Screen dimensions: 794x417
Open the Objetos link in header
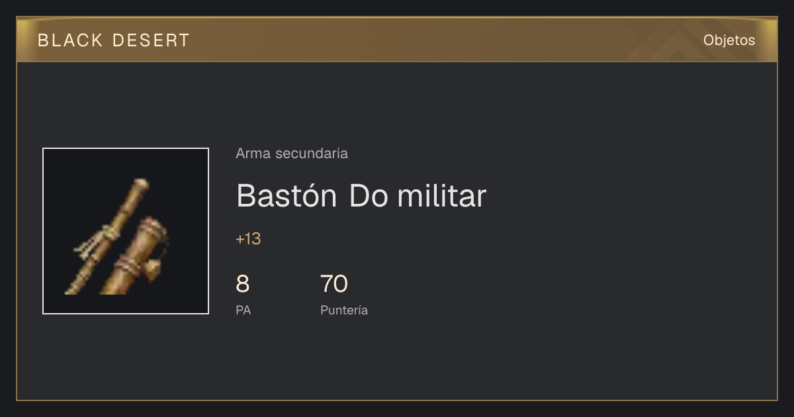click(729, 40)
